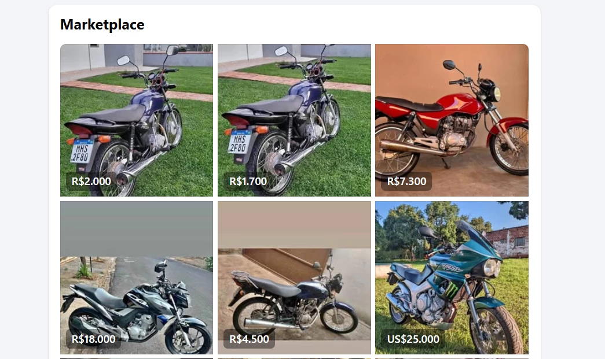This screenshot has width=605, height=359.
Task: Open the R$1.700 blue motorcycle listing
Action: (294, 120)
